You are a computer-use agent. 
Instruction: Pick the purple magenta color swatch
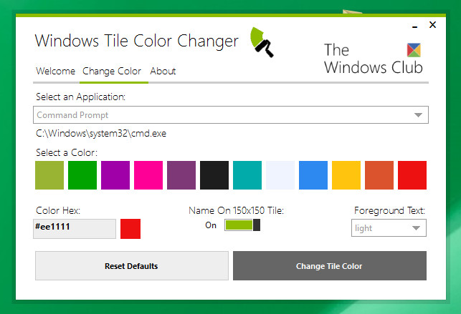pos(115,175)
